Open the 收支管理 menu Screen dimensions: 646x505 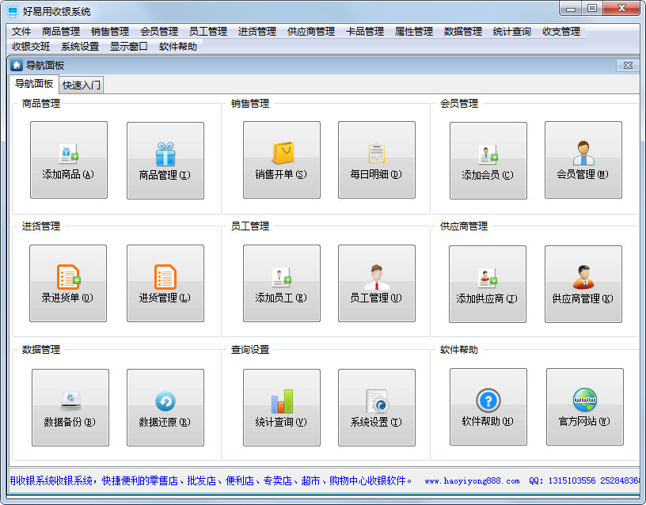click(560, 32)
